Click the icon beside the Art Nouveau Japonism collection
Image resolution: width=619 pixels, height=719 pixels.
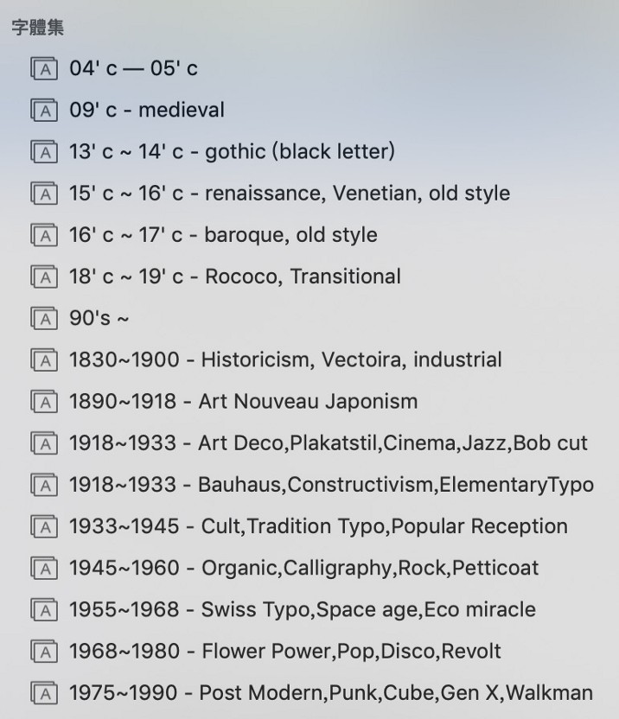[x=44, y=402]
